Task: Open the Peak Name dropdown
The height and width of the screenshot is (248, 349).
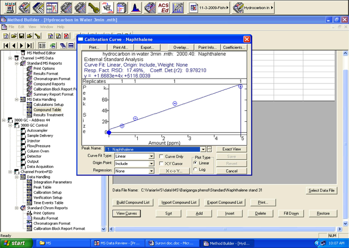Action: click(x=203, y=149)
